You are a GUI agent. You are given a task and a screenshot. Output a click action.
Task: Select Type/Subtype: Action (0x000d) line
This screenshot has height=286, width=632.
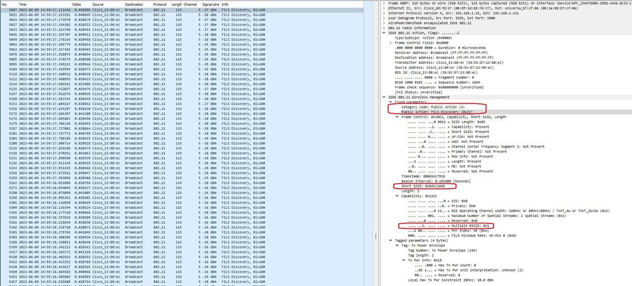tap(423, 38)
